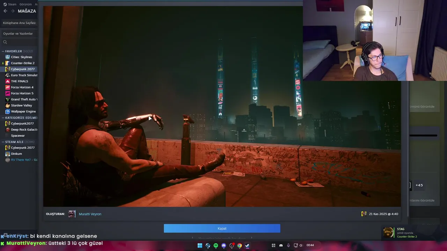Open the Steam menu
Image resolution: width=447 pixels, height=251 pixels.
click(x=10, y=4)
